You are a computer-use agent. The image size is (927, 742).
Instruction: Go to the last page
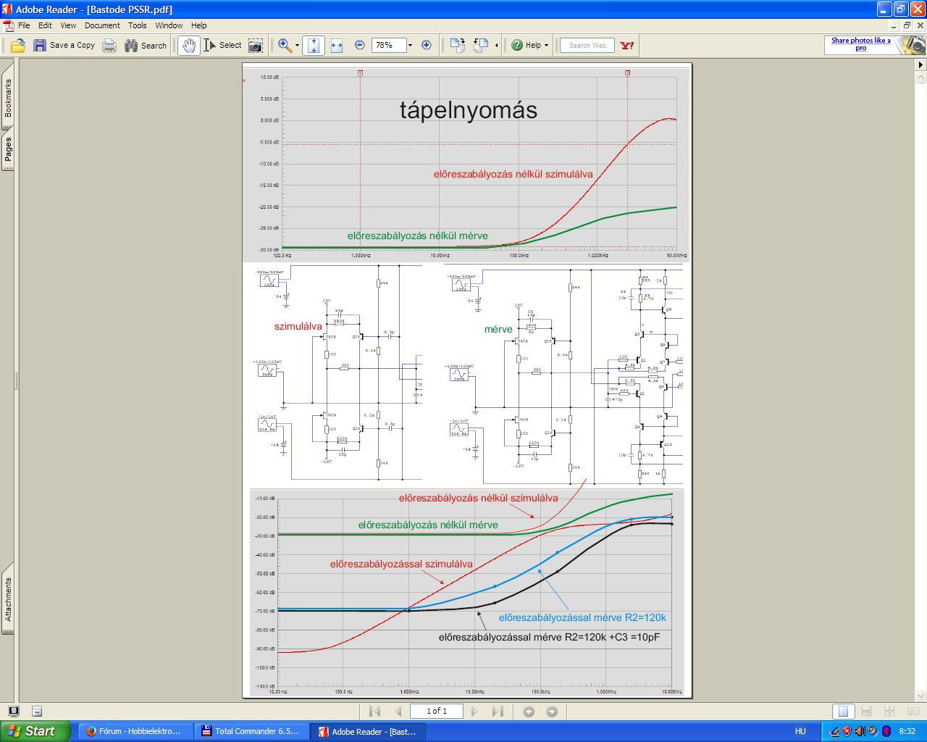coord(498,712)
